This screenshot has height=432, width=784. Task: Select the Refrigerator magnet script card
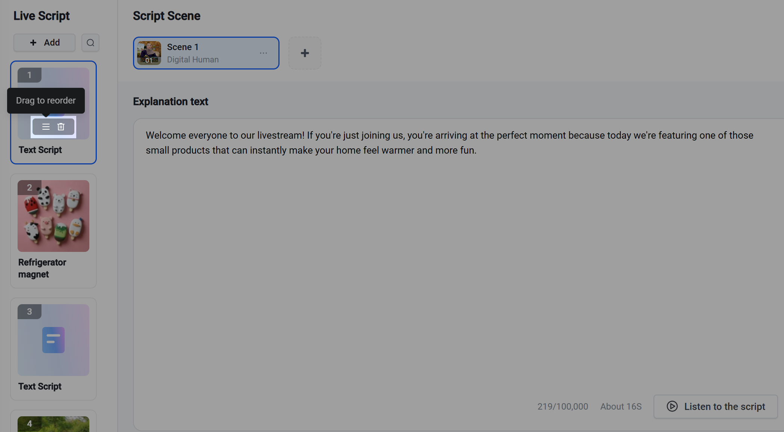[53, 231]
